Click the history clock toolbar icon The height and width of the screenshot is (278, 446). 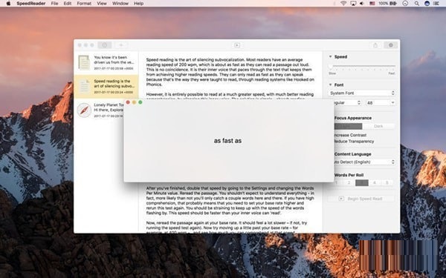pyautogui.click(x=105, y=45)
